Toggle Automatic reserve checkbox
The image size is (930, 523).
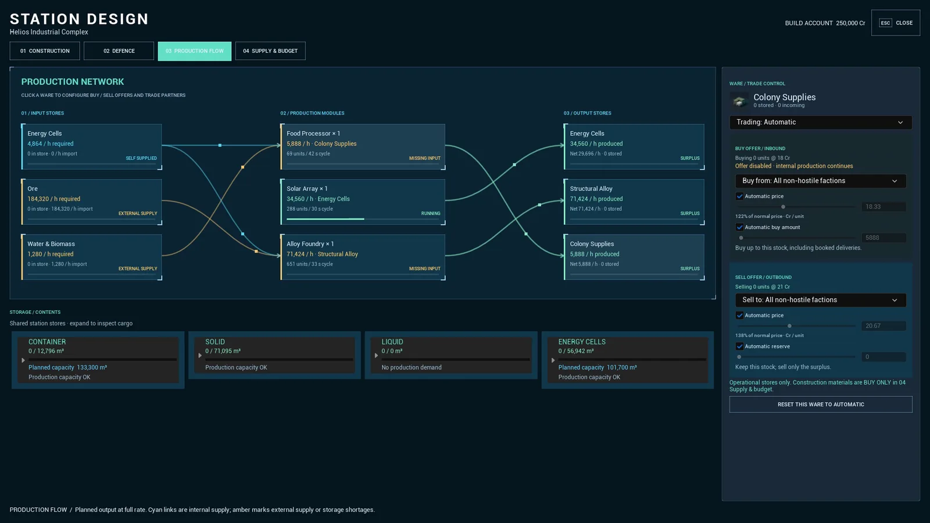coord(739,346)
